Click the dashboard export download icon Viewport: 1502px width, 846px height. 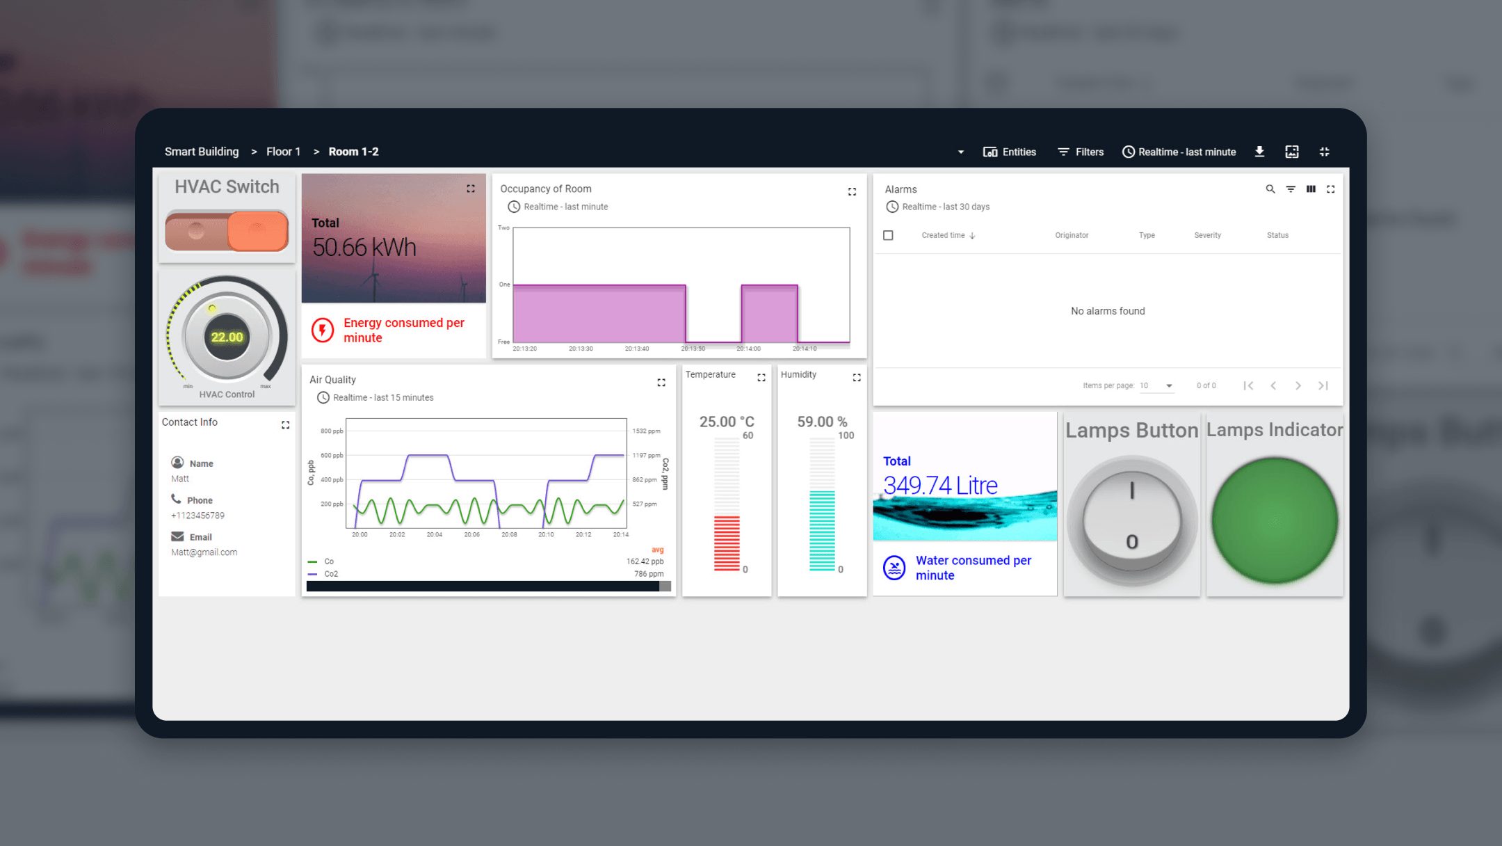1259,152
